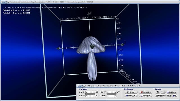The width and height of the screenshot is (180, 101).
Task: Click the Zoom scrollbar track
Action: [x=112, y=96]
